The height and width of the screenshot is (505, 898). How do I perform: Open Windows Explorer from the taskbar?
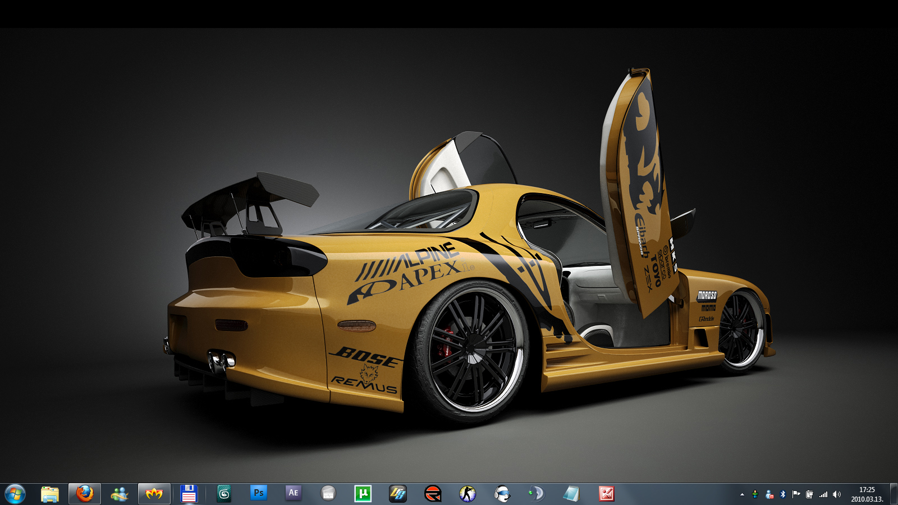50,494
